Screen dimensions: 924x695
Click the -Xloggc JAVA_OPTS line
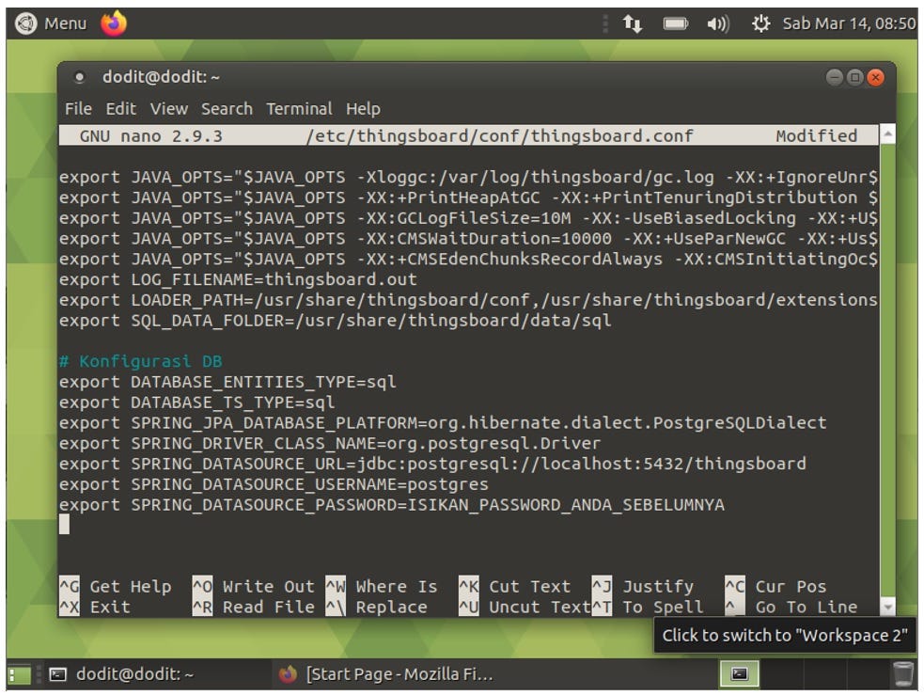point(468,177)
